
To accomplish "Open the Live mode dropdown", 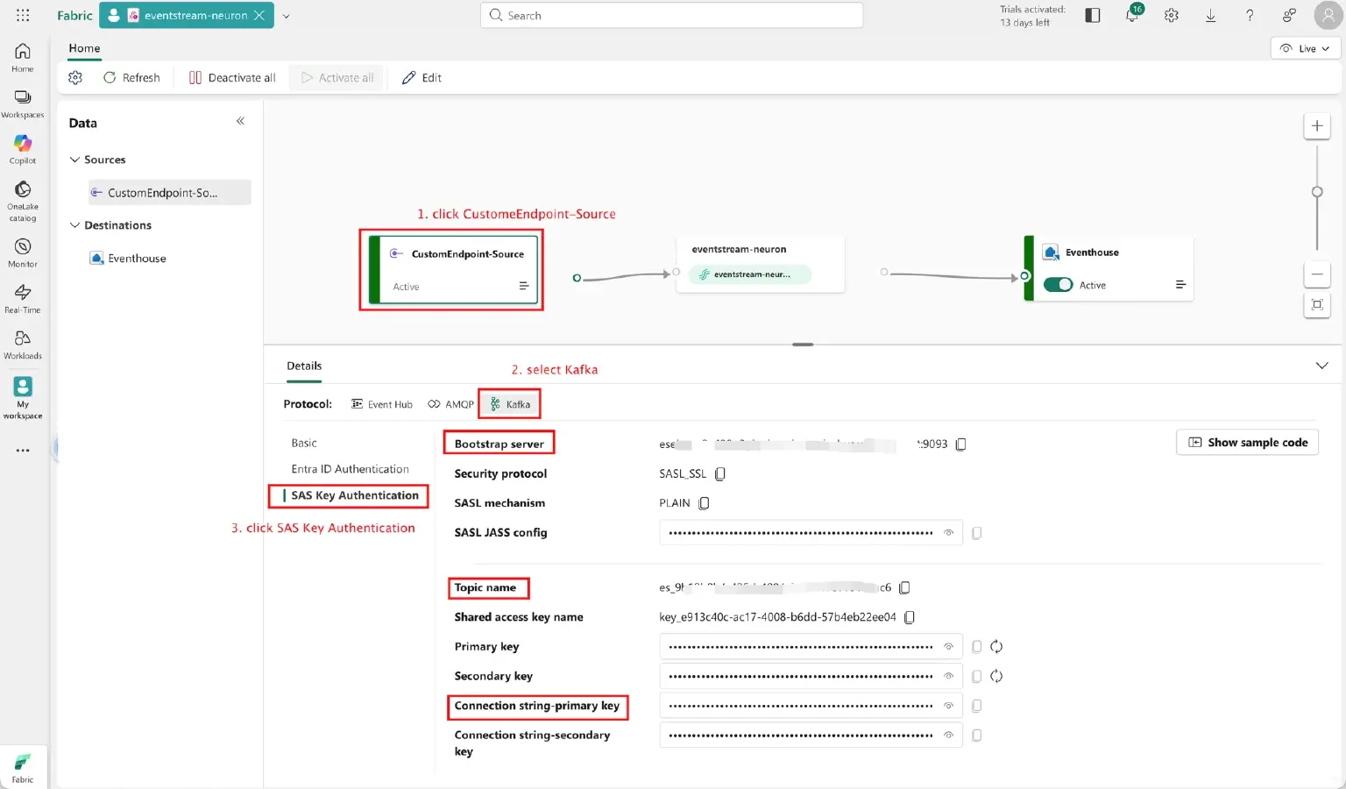I will pyautogui.click(x=1305, y=48).
